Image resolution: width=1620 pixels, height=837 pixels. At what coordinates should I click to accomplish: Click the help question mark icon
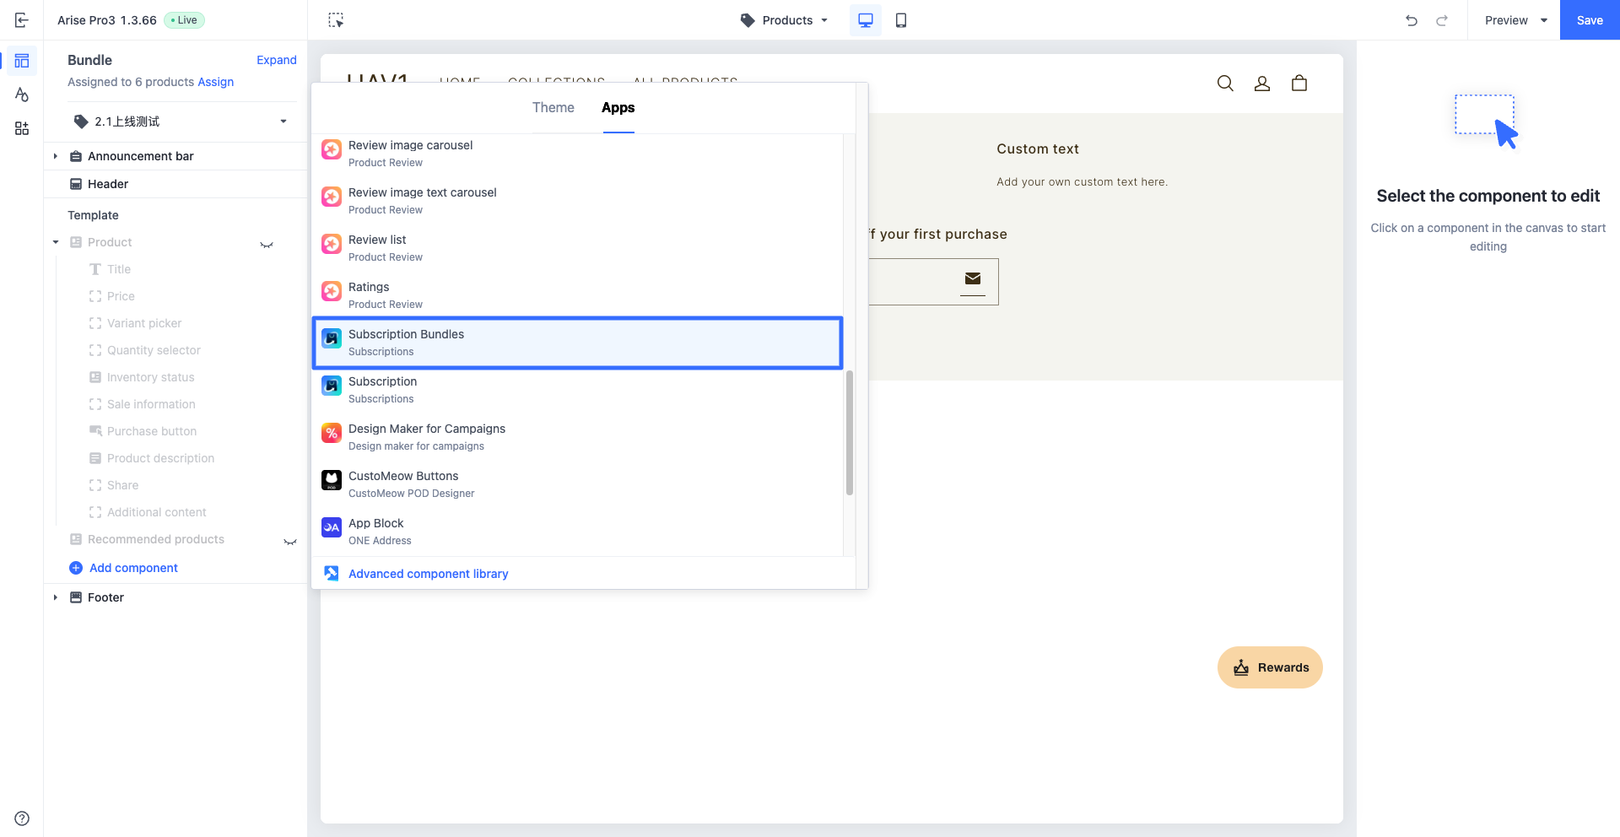(22, 818)
